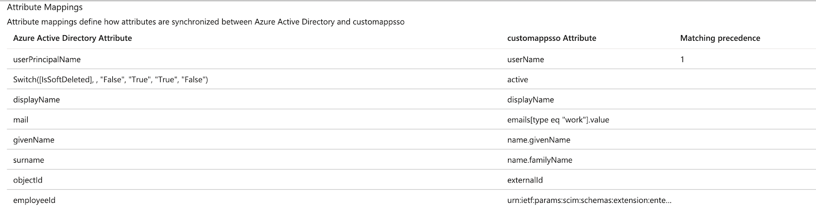Open the givenName source attribute mapping
Viewport: 816px width, 208px height.
(34, 140)
